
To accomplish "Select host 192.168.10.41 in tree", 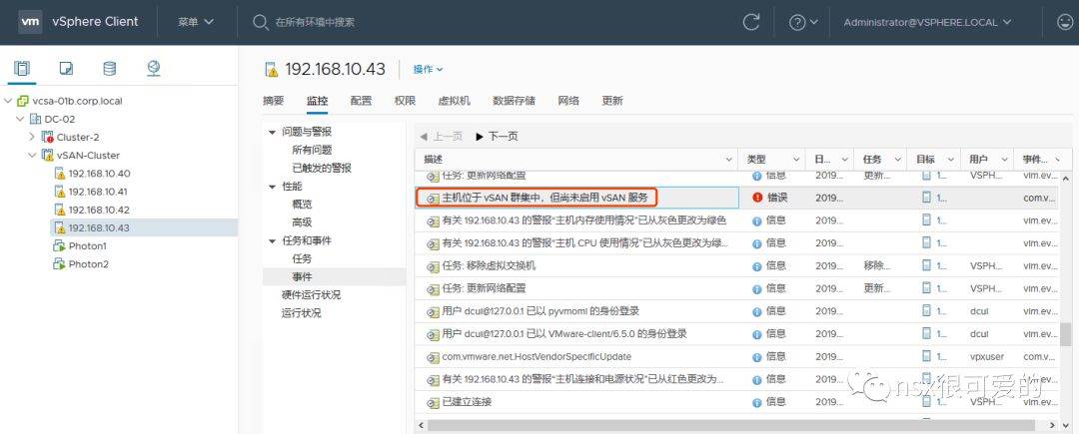I will [x=98, y=192].
